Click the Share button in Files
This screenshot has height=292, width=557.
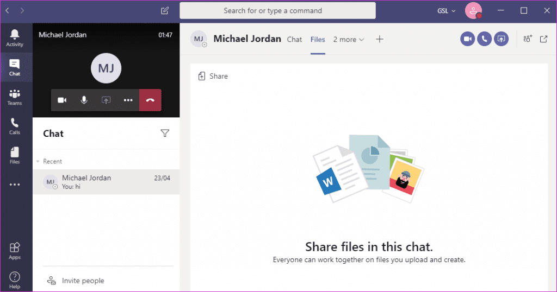pos(213,77)
